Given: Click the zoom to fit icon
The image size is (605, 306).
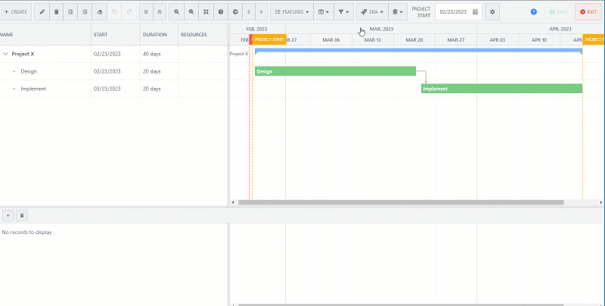Looking at the screenshot, I should click(x=205, y=12).
